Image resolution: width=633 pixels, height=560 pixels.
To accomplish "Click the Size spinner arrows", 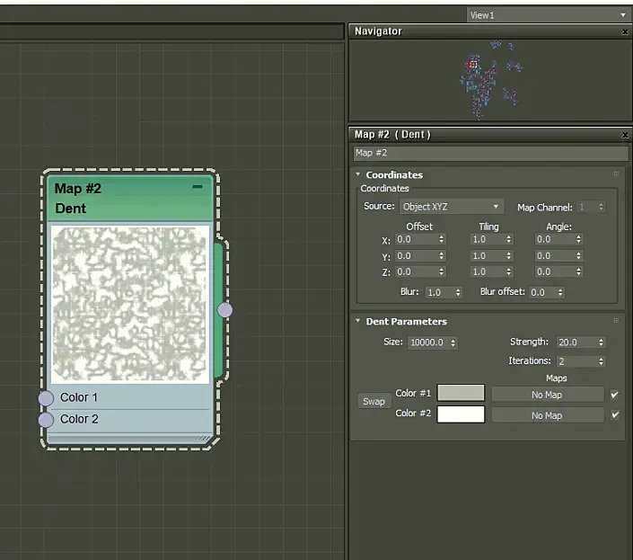I will pos(453,342).
